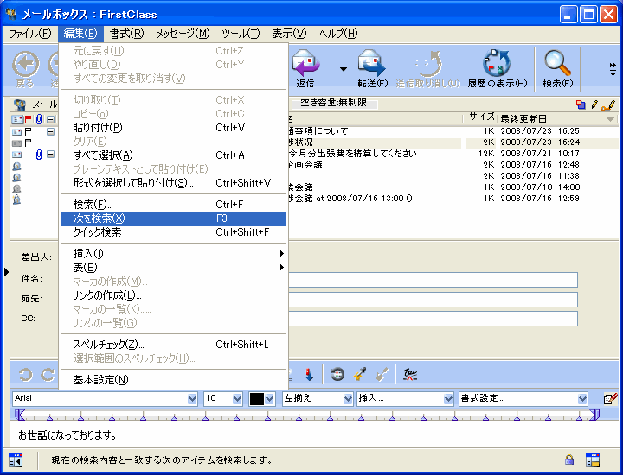
Task: Open the 書式 menu in menu bar
Action: [x=126, y=34]
